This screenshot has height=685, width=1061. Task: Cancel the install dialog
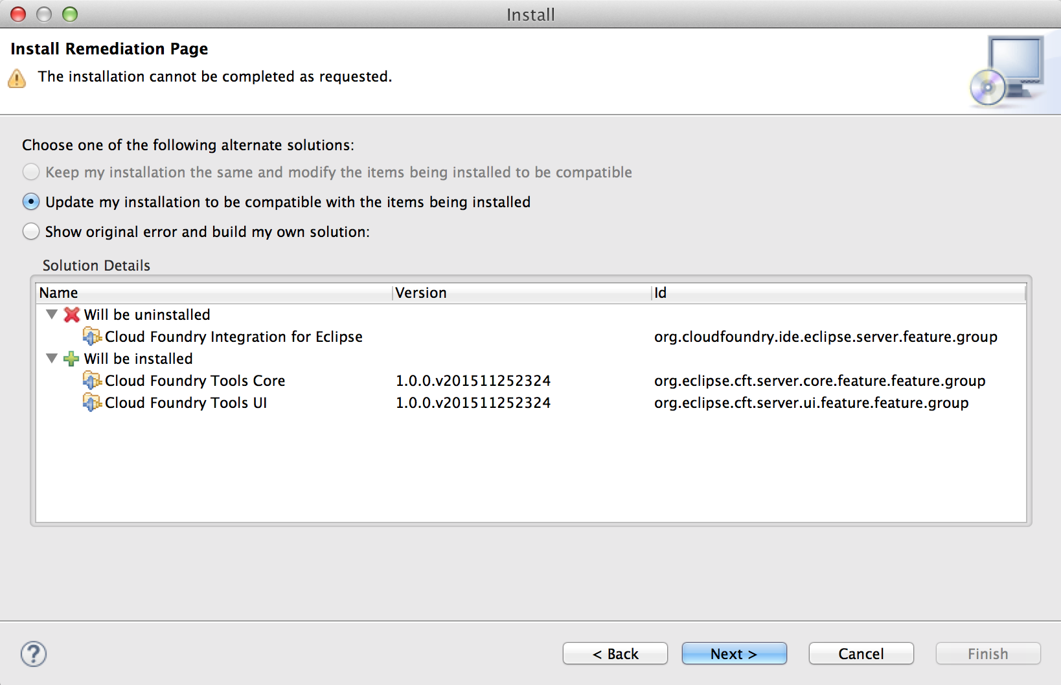861,654
